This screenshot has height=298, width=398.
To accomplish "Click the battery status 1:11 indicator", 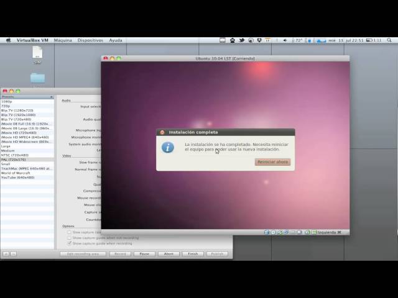I will click(374, 40).
